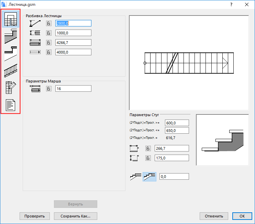Click the Проверить button

(35, 216)
